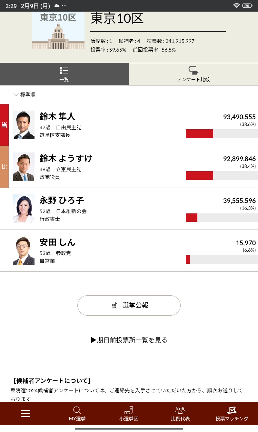Image resolution: width=258 pixels, height=432 pixels.
Task: Tap the MY選挙 search icon
Action: click(x=77, y=410)
